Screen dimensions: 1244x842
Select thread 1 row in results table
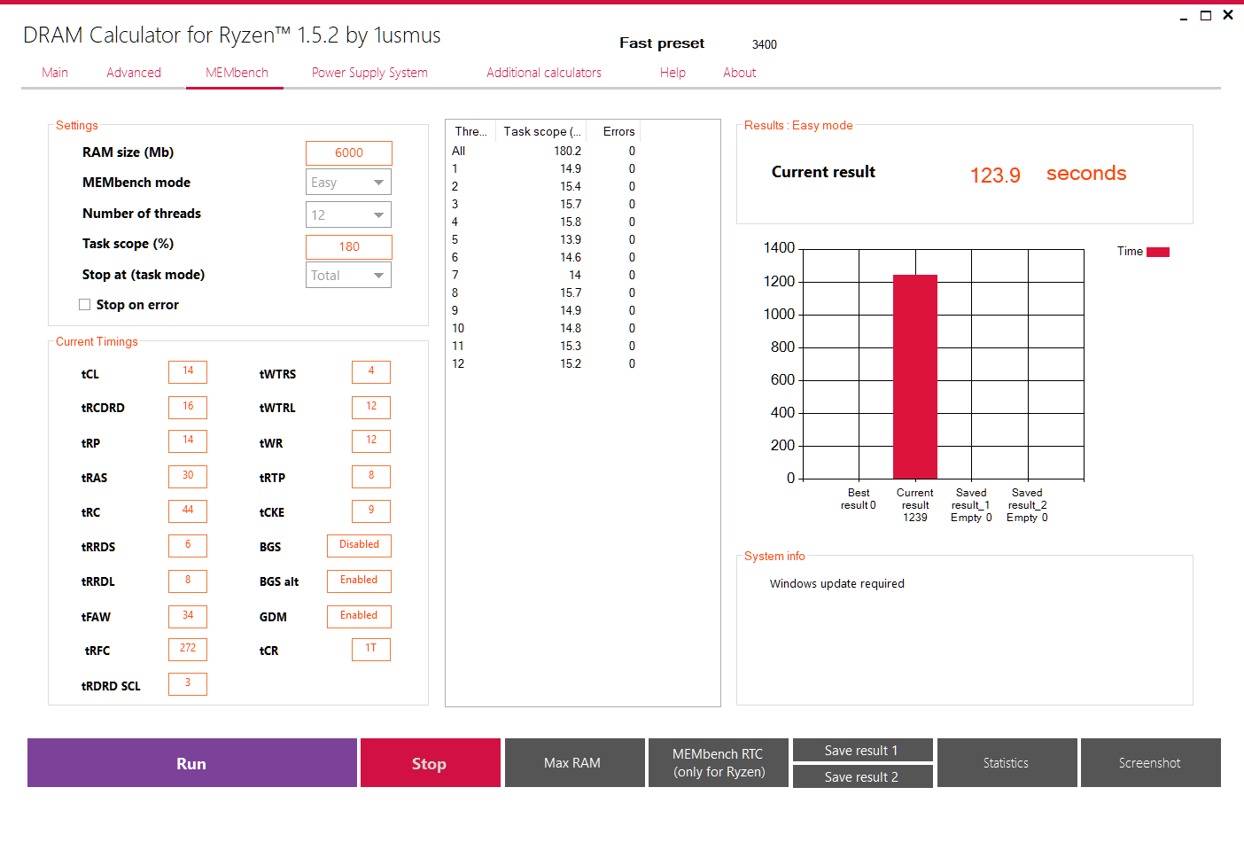[x=543, y=168]
